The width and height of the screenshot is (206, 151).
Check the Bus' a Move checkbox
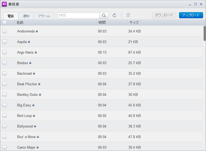click(4, 137)
